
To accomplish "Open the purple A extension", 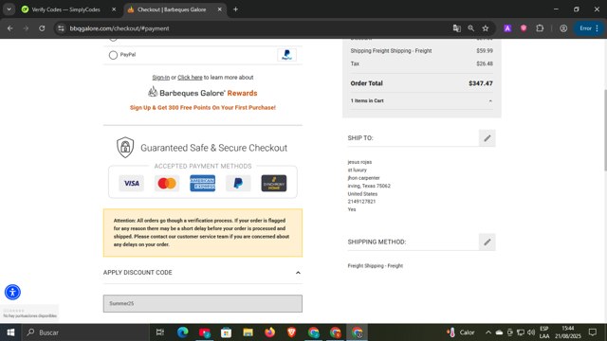I will [x=507, y=28].
